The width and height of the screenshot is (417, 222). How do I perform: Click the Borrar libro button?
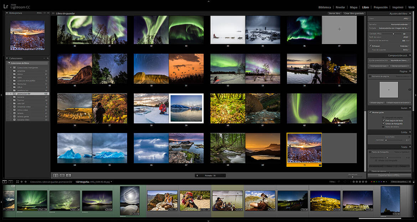click(x=334, y=14)
